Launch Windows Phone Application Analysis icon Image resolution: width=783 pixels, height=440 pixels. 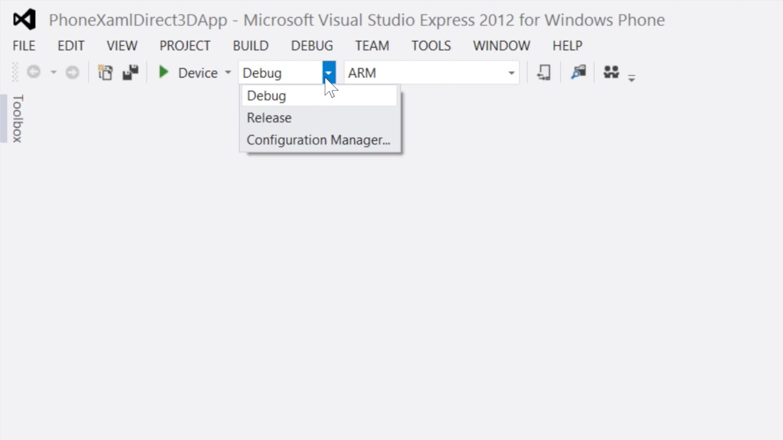(x=578, y=72)
